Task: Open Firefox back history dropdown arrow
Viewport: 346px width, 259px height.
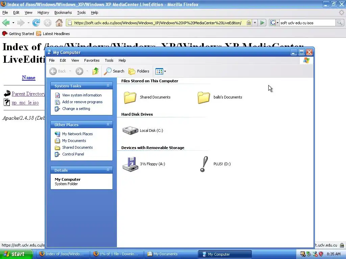Action: (13, 23)
